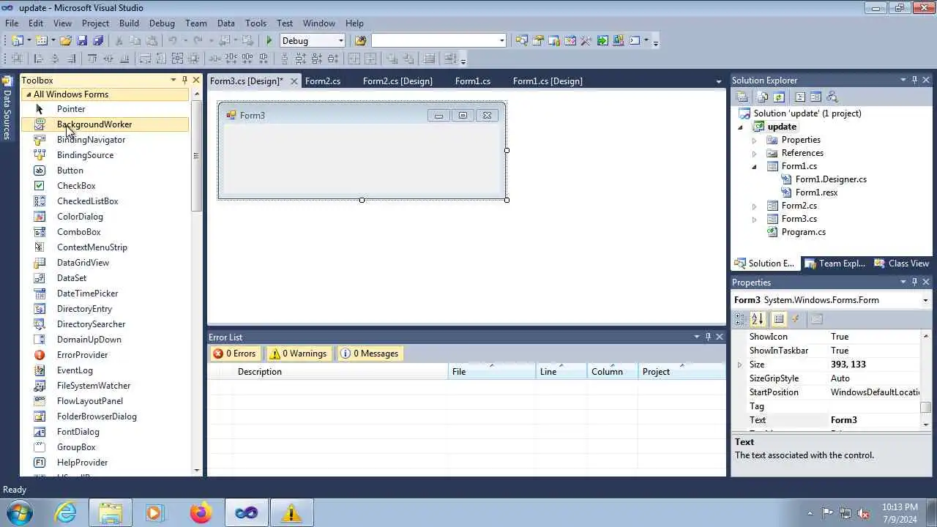
Task: Open the Build menu
Action: (129, 23)
